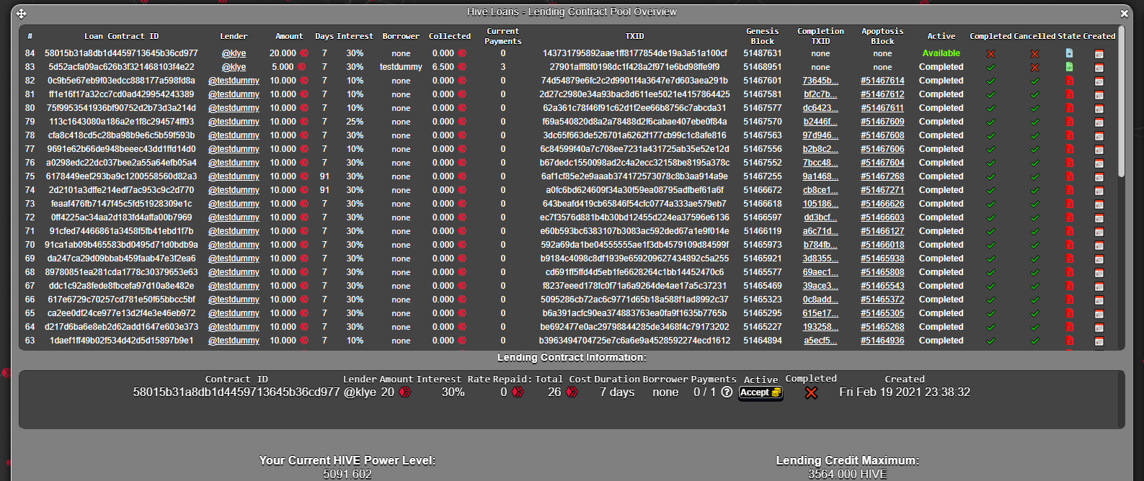Screen dimensions: 1144x481
Task: Select contract ID 58015b31a8db1d4459713645b36cd977 in the table
Action: coord(121,53)
